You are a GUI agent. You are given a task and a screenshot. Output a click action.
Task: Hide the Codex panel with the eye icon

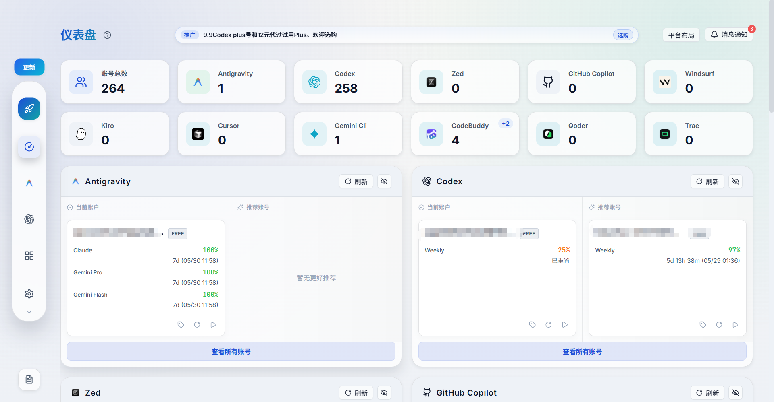click(736, 181)
